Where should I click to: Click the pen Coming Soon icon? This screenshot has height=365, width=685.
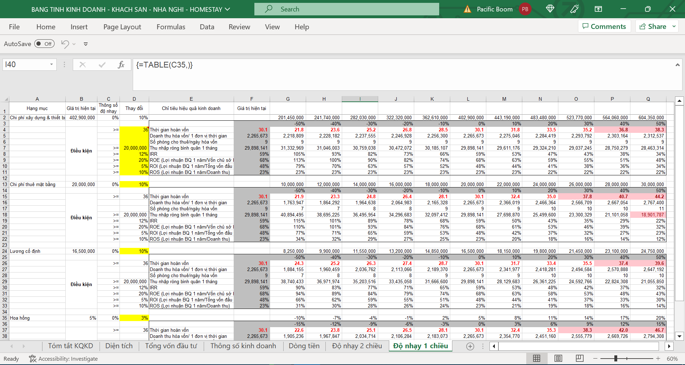pyautogui.click(x=574, y=9)
